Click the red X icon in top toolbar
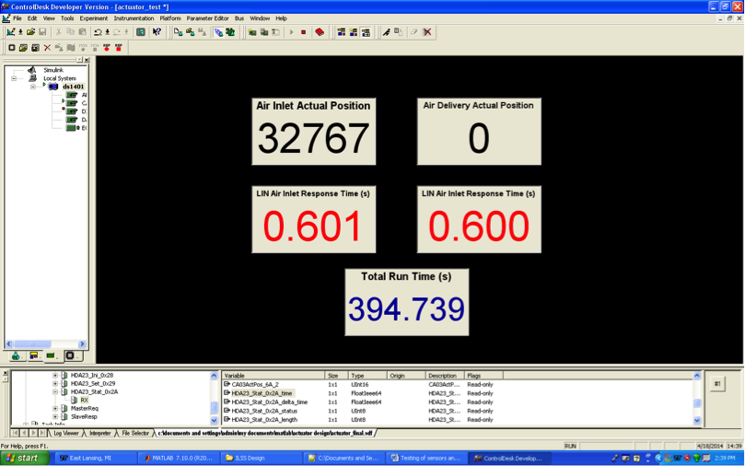The height and width of the screenshot is (466, 745). 427,32
